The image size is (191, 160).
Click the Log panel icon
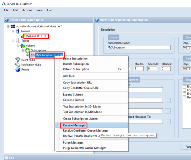click(7, 158)
